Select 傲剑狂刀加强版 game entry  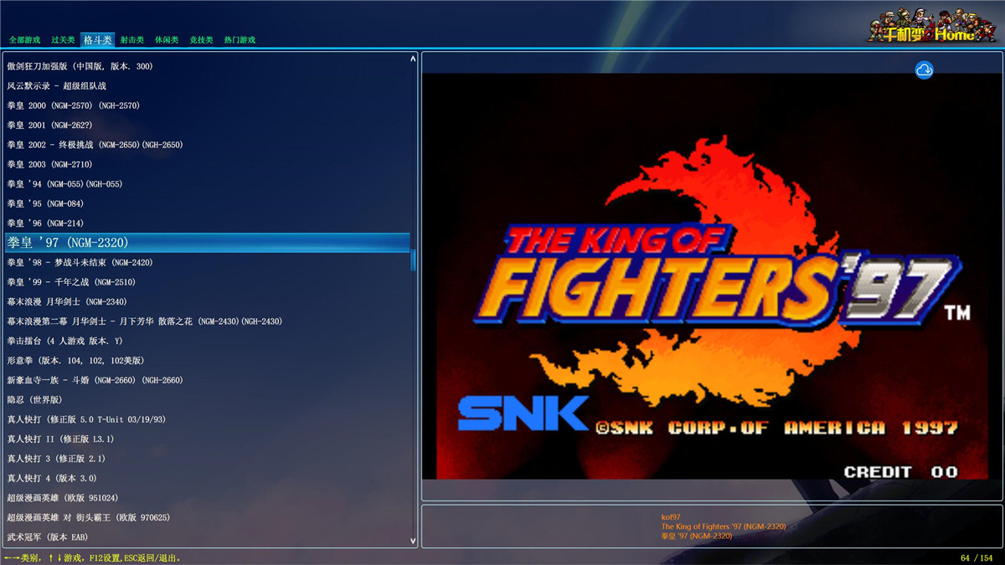80,66
